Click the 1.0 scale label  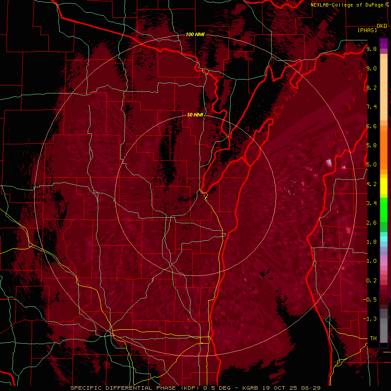click(371, 261)
